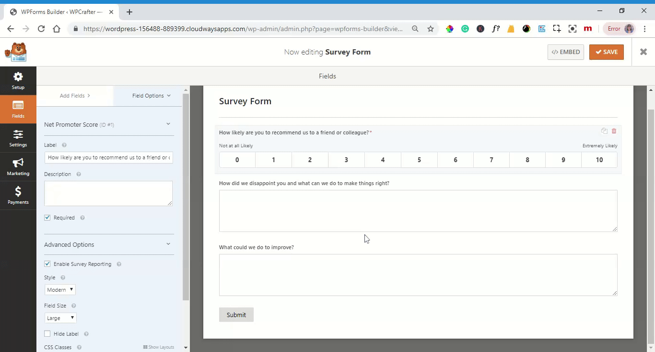Open the Setup gear panel
Image resolution: width=655 pixels, height=352 pixels.
(18, 81)
